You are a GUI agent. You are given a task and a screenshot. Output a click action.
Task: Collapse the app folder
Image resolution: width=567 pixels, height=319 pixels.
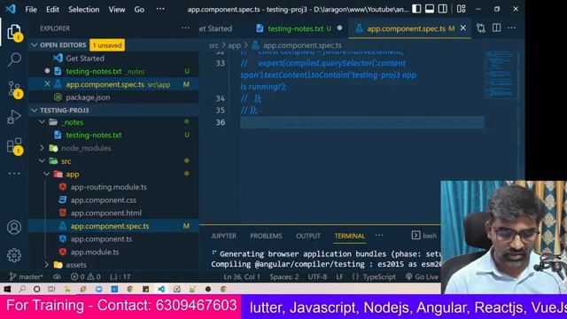pos(47,174)
